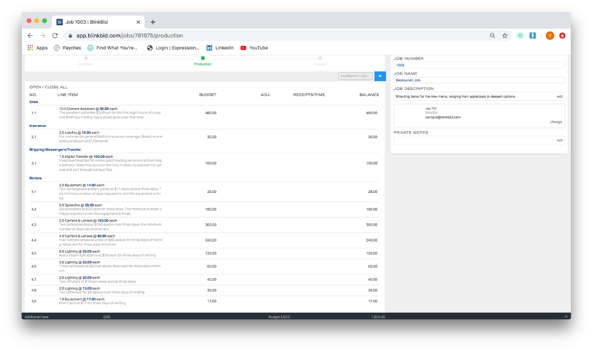Close the Job 1003 BlinkBid tab

click(x=138, y=22)
